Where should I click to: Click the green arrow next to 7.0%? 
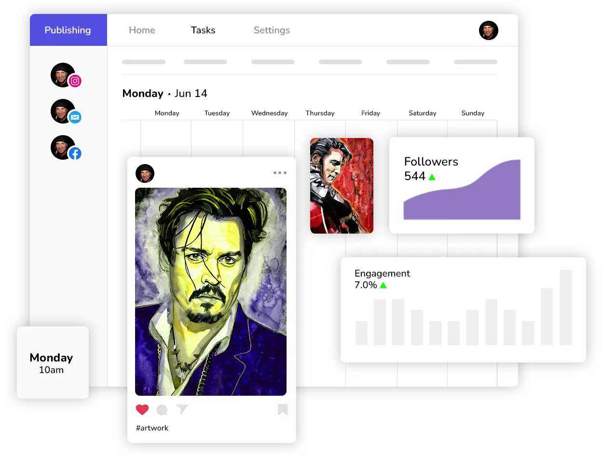[x=383, y=285]
